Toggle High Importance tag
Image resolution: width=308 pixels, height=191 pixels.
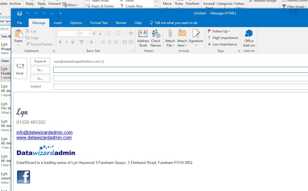(x=223, y=38)
